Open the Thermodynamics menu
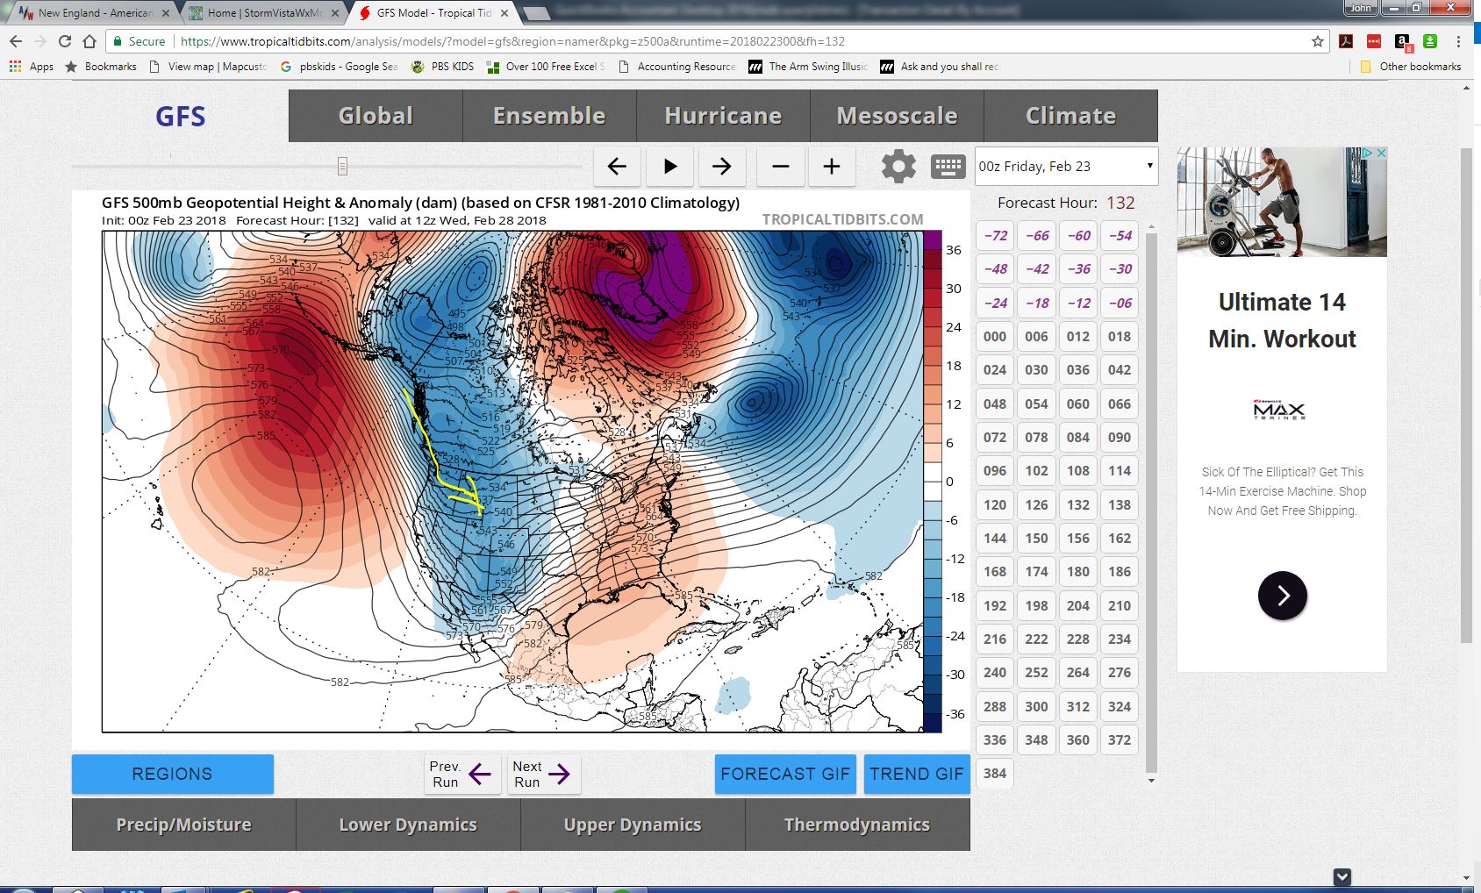The width and height of the screenshot is (1481, 893). pos(857,825)
